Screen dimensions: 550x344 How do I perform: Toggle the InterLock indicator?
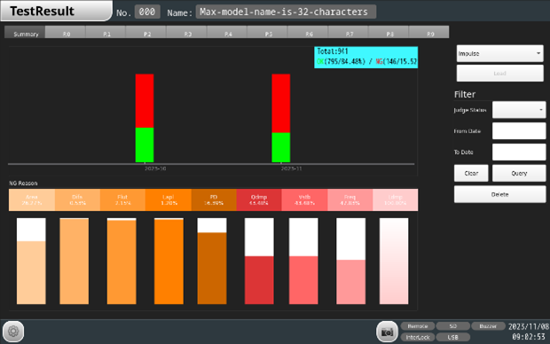(418, 337)
